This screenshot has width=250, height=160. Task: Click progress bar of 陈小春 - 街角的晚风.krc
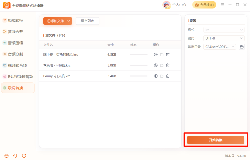pyautogui.click(x=139, y=54)
